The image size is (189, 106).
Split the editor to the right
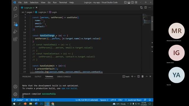coord(146,8)
